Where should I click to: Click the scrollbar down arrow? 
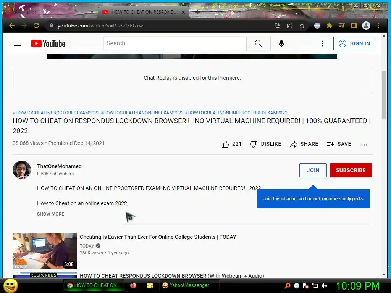(384, 275)
